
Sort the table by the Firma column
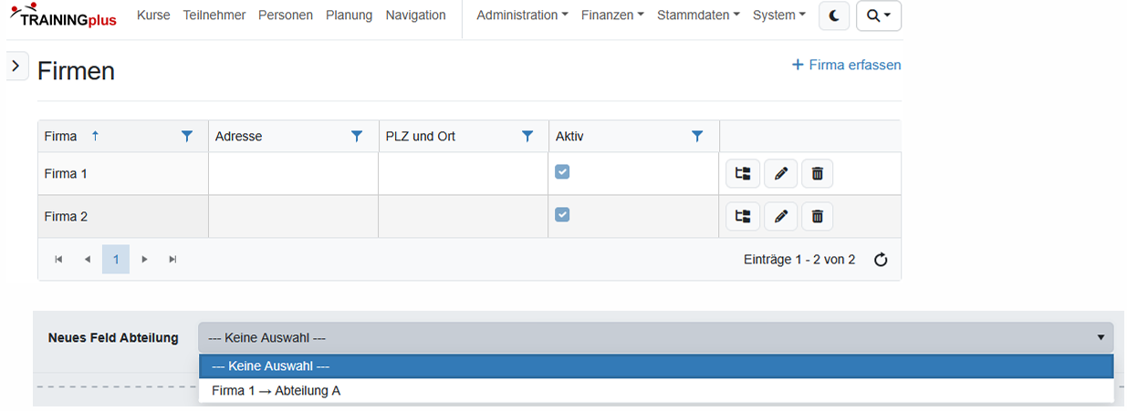click(62, 136)
